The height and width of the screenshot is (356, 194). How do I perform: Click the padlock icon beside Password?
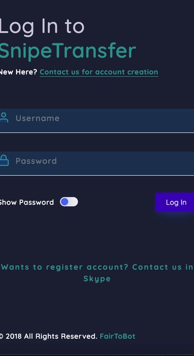pyautogui.click(x=4, y=160)
